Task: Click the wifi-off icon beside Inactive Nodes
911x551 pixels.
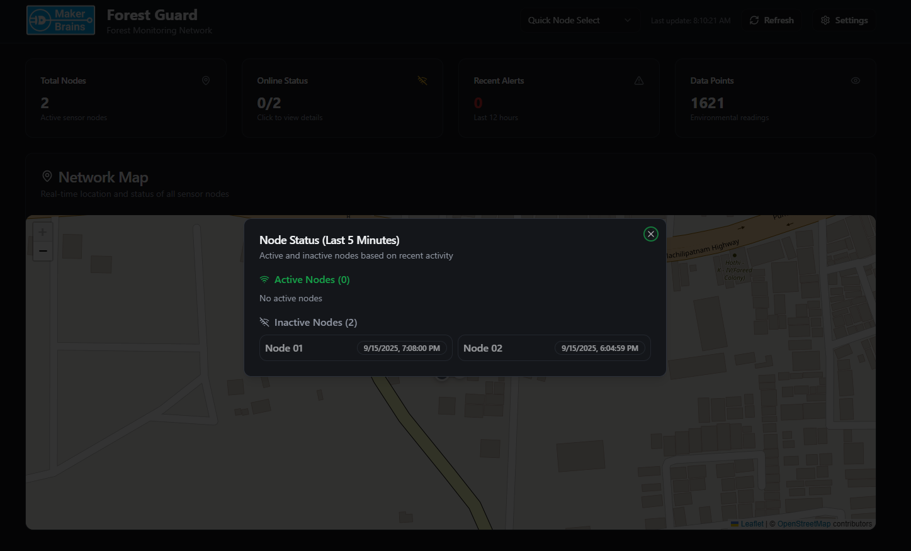Action: pyautogui.click(x=264, y=322)
